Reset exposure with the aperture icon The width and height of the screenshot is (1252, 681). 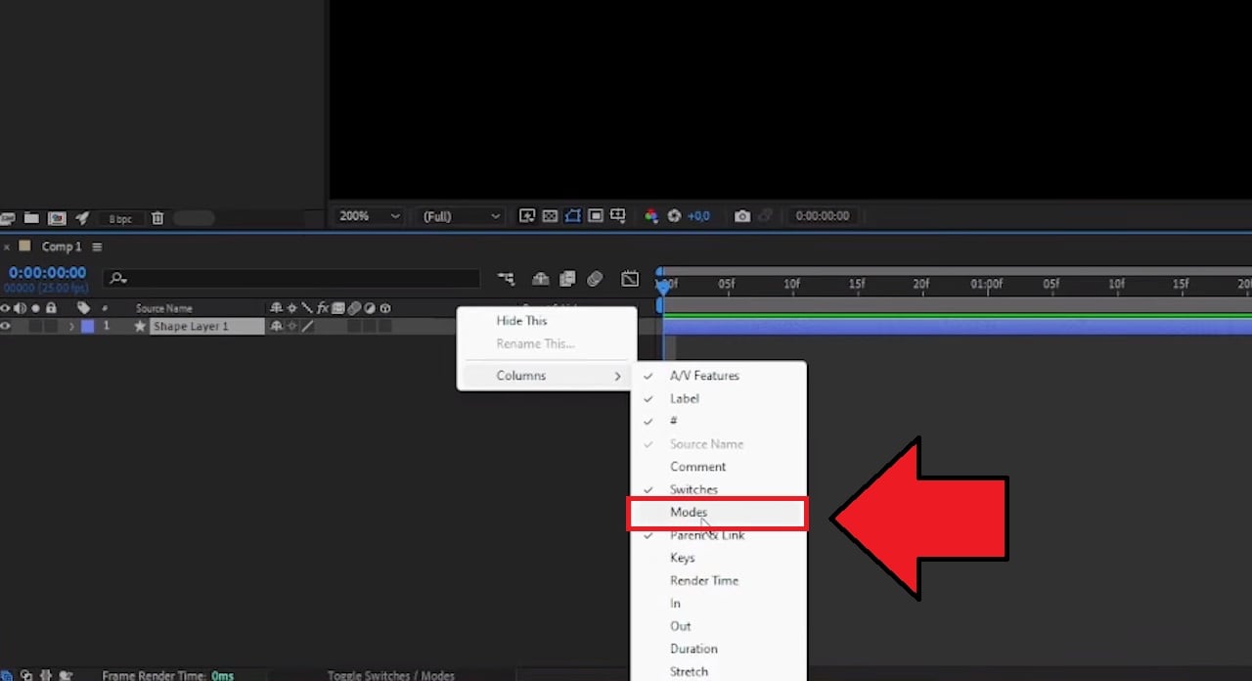[x=674, y=216]
